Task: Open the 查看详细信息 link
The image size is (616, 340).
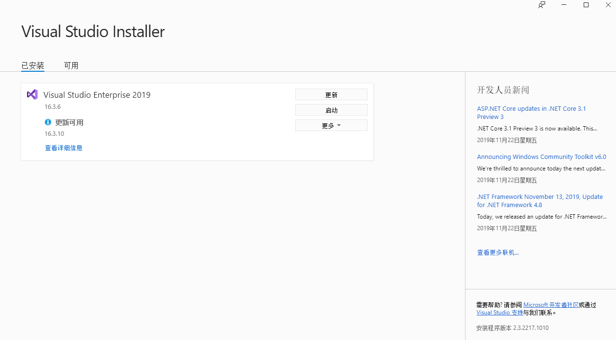Action: pyautogui.click(x=64, y=148)
